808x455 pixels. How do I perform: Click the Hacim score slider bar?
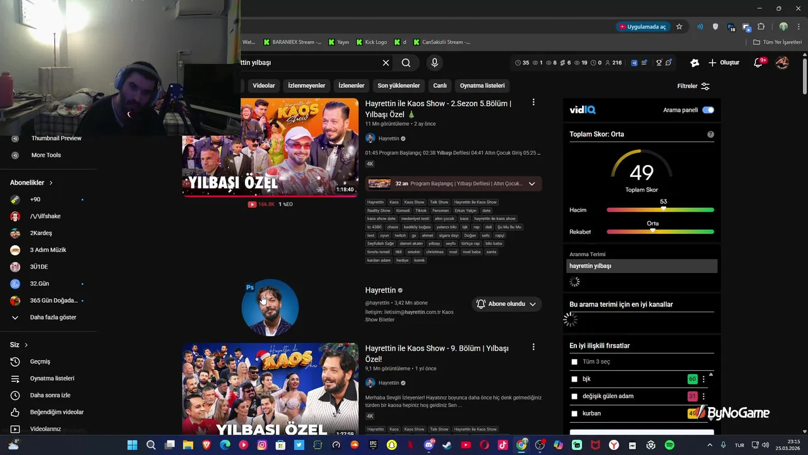coord(660,210)
